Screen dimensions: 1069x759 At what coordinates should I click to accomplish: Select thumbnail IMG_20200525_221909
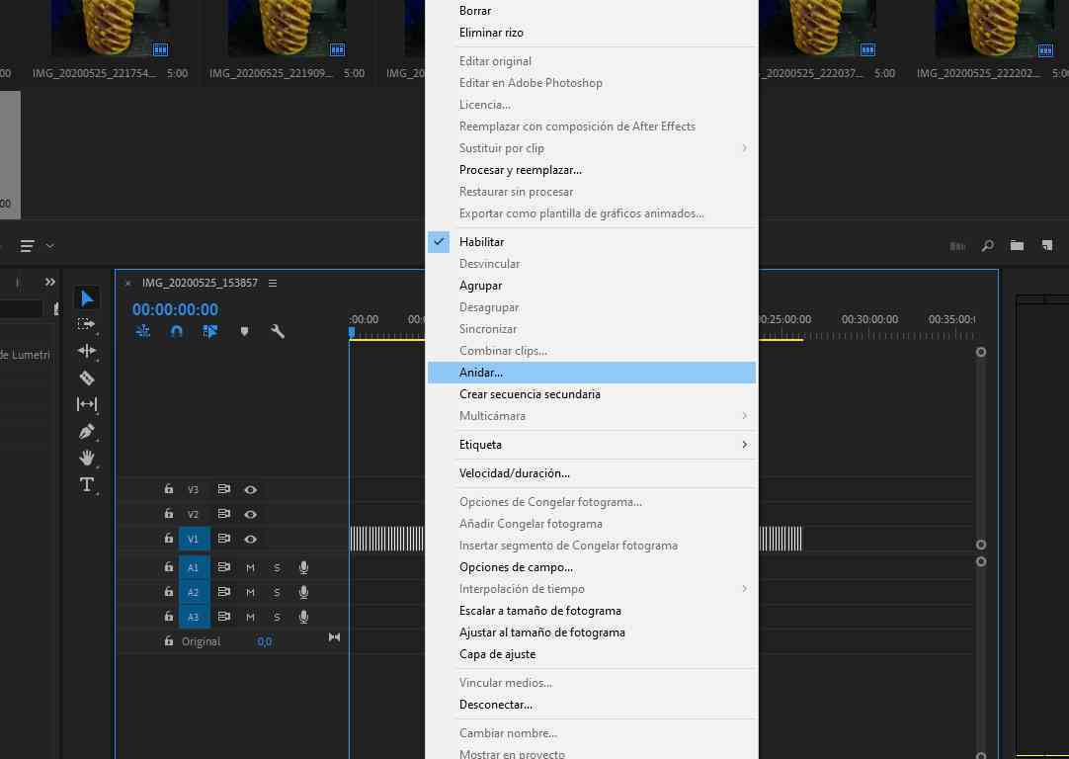tap(288, 29)
